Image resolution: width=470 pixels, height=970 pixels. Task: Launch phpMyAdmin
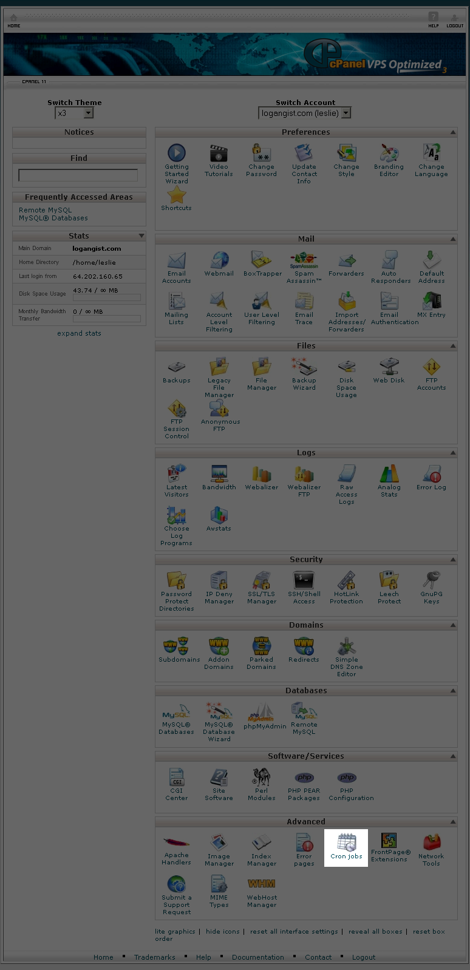pos(265,716)
